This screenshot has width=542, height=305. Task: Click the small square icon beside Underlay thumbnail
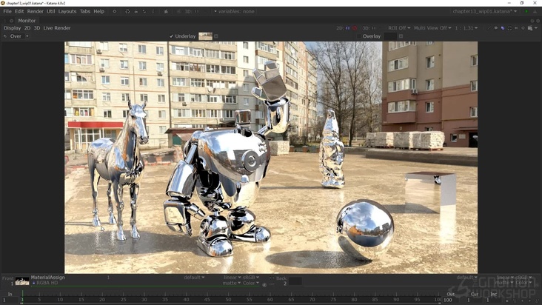[x=216, y=36]
